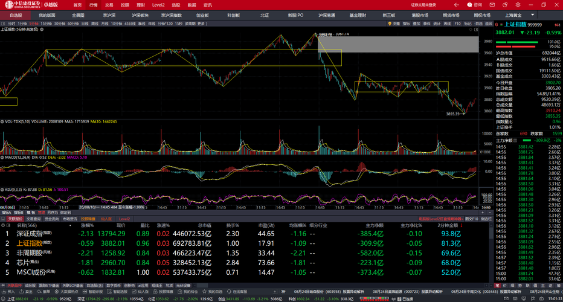Open 投顾锦囊 in the bottom toolbar
This screenshot has height=302, width=563.
click(x=162, y=292)
